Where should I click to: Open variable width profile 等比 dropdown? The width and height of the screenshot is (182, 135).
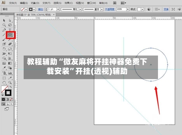pos(80,9)
